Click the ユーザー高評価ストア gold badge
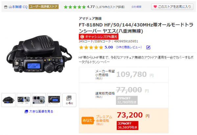The image size is (197, 135). coord(44,7)
